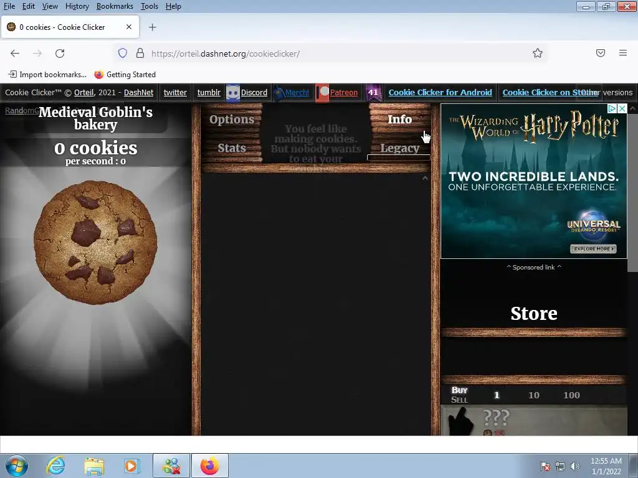The height and width of the screenshot is (478, 638).
Task: Close the Cookie Clicker tab
Action: pos(129,27)
